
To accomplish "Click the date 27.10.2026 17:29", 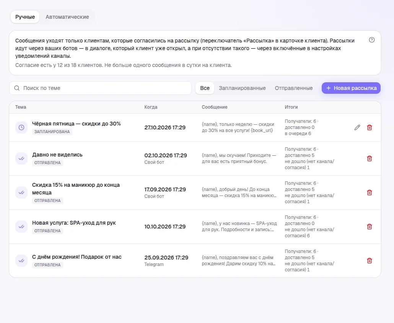I will click(x=165, y=127).
